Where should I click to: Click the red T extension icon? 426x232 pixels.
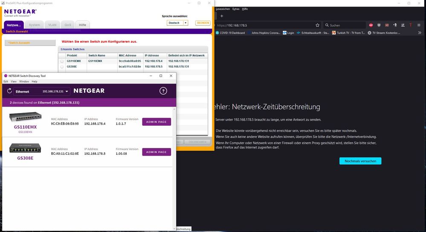[x=411, y=25]
